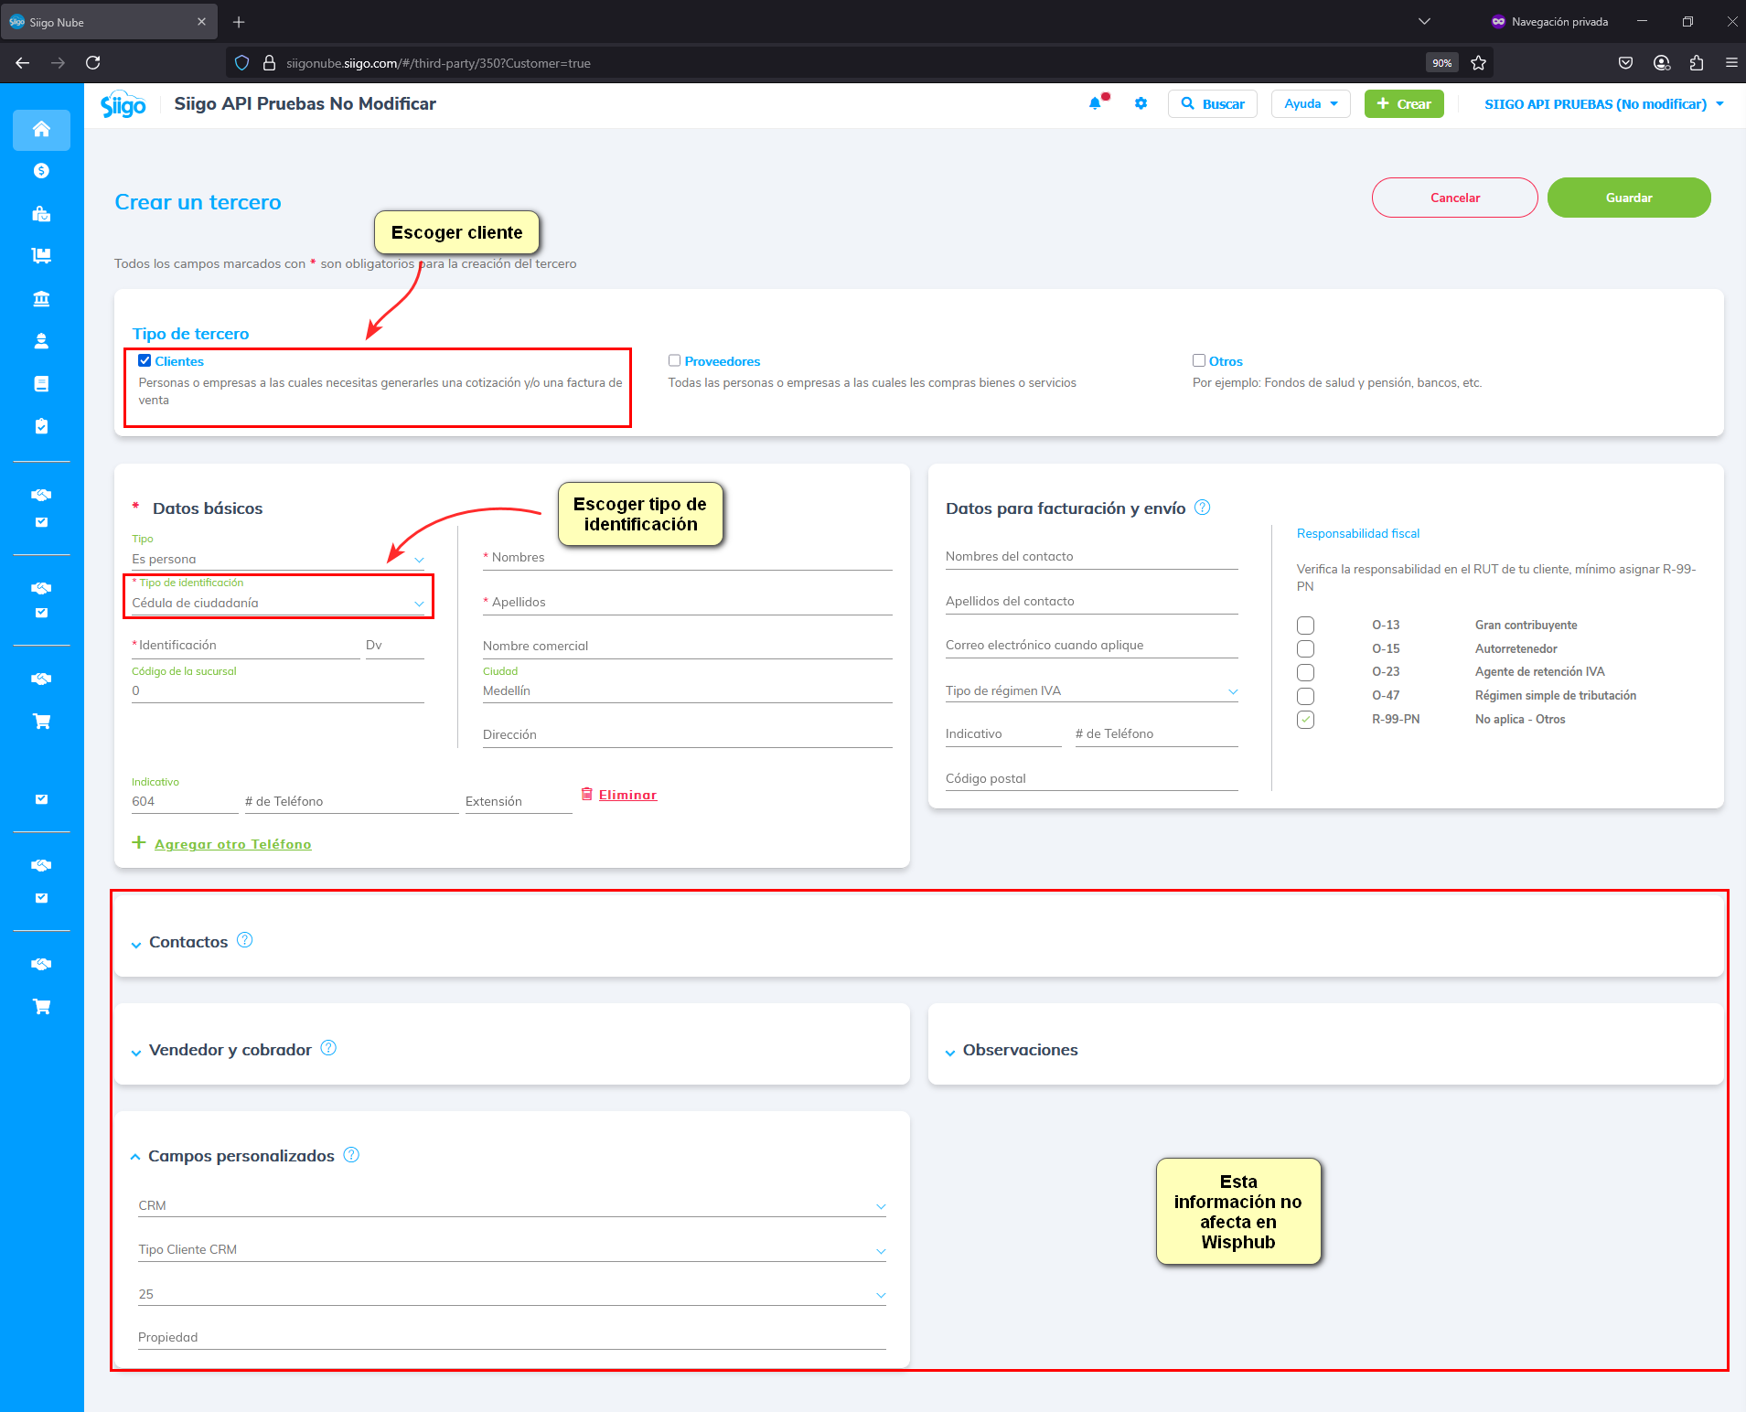Enable O-23 Agente de retención IVA
1746x1412 pixels.
1305,672
